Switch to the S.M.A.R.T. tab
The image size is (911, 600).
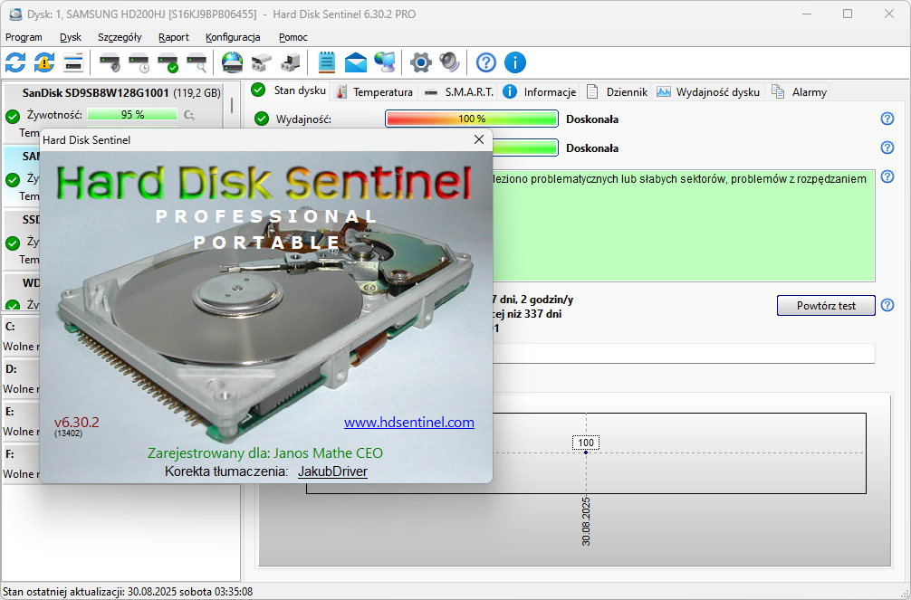coord(459,91)
